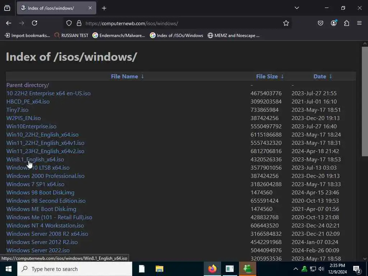Select the Index of /isos/windows/ tab
The width and height of the screenshot is (368, 276).
click(56, 8)
